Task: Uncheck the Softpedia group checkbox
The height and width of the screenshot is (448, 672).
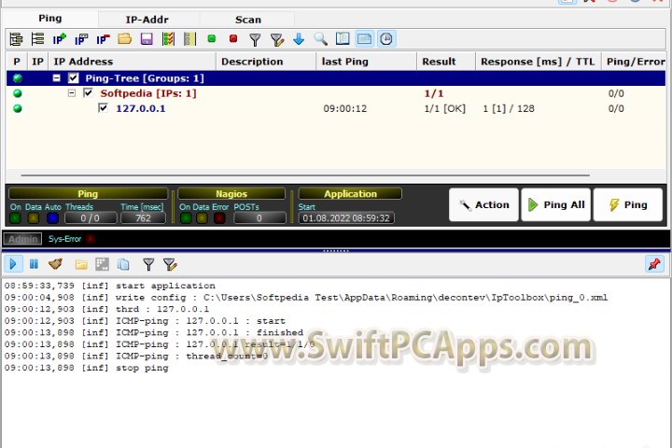Action: pyautogui.click(x=89, y=93)
